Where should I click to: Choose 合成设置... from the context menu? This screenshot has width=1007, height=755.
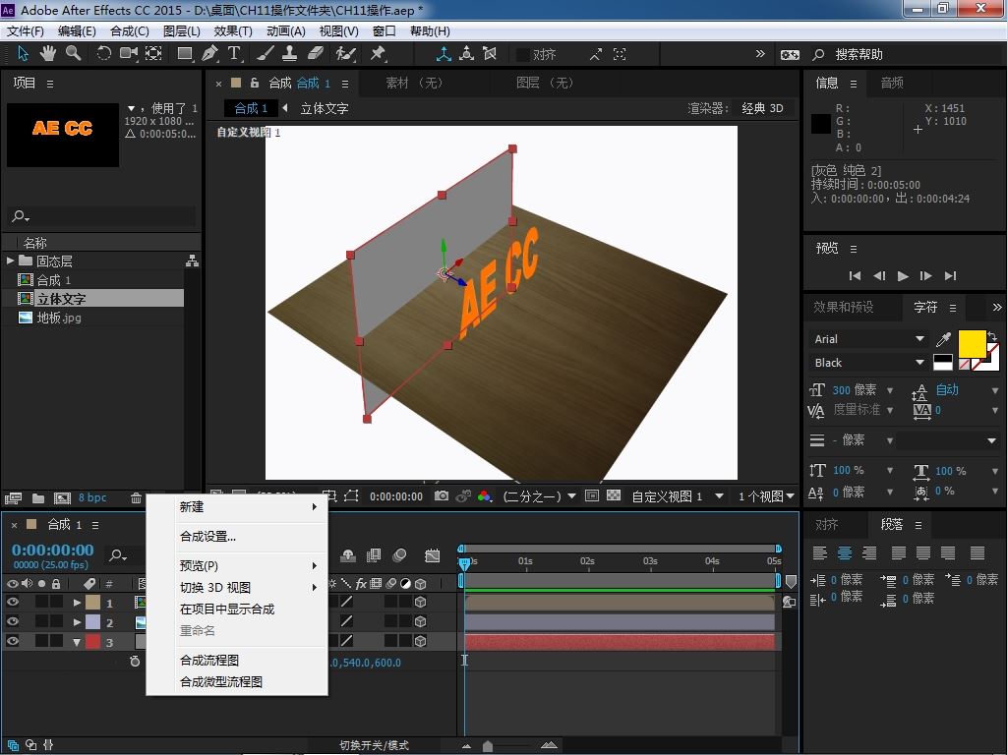point(207,537)
